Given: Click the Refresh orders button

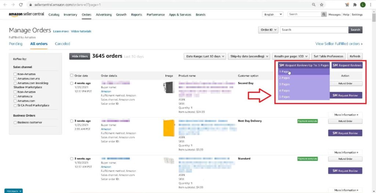Looking at the screenshot, I should click(x=355, y=56).
